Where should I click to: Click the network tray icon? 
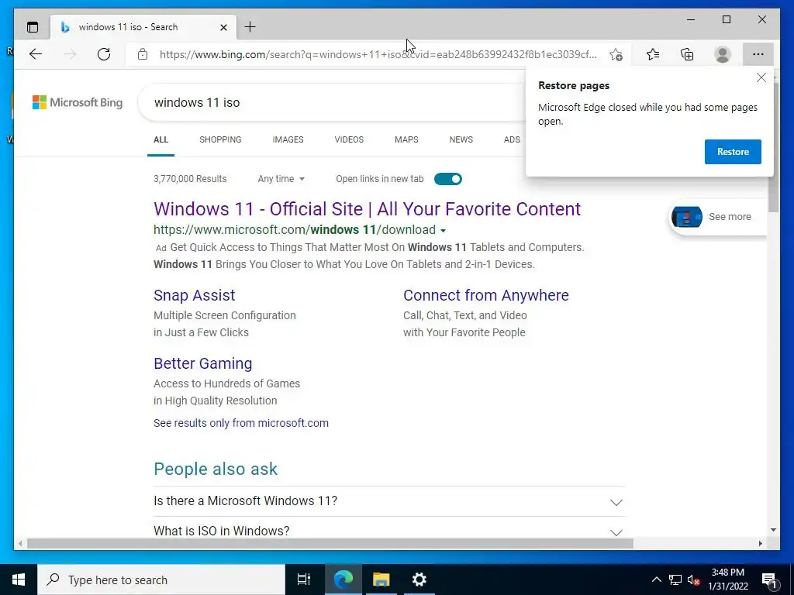click(675, 580)
